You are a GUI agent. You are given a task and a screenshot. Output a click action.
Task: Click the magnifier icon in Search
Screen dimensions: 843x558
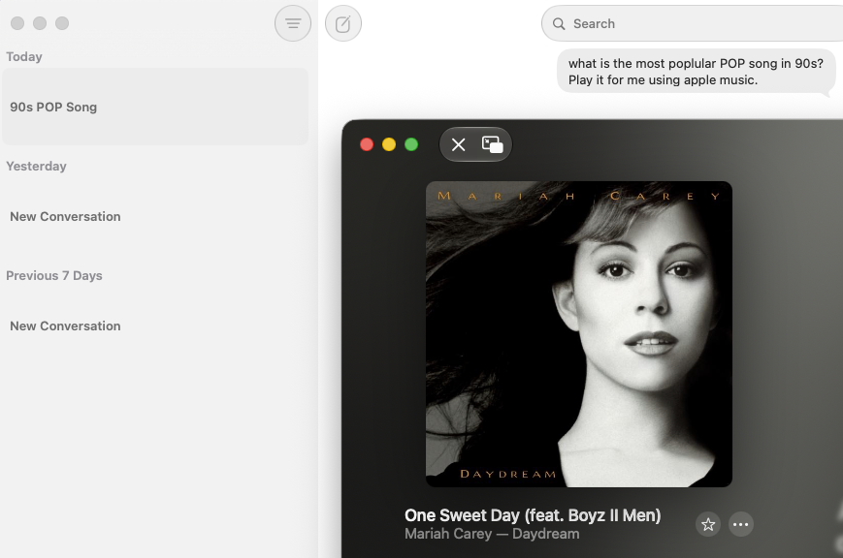[559, 23]
